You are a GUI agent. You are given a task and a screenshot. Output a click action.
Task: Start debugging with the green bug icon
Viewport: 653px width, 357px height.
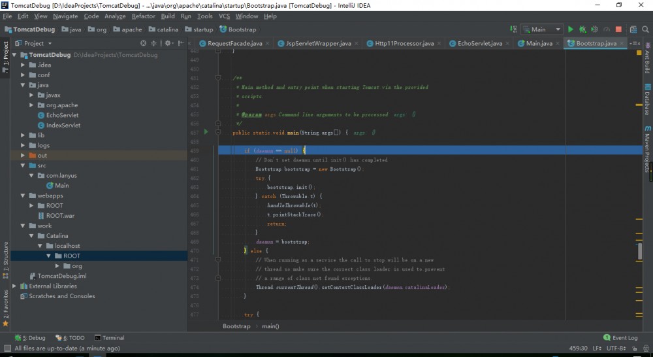[582, 29]
